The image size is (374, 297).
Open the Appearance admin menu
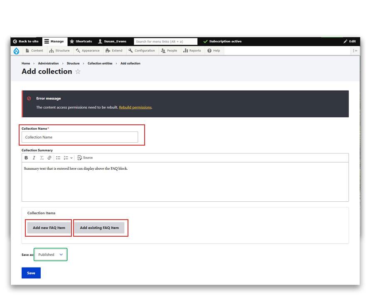pyautogui.click(x=88, y=51)
